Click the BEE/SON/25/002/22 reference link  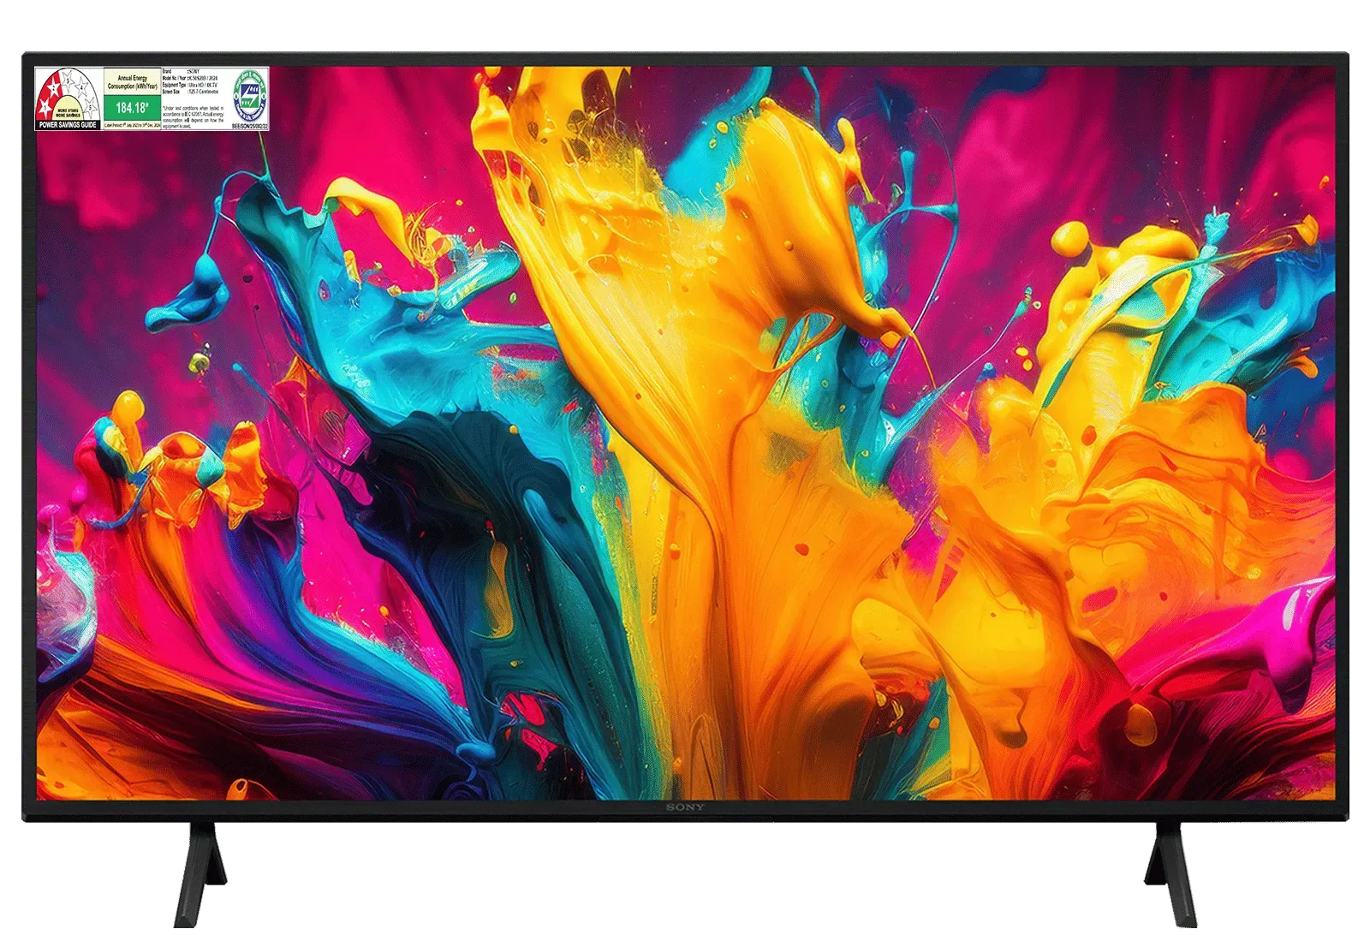pos(249,127)
